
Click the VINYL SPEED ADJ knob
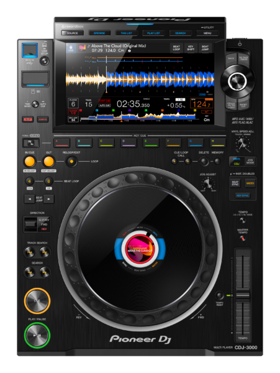[243, 144]
